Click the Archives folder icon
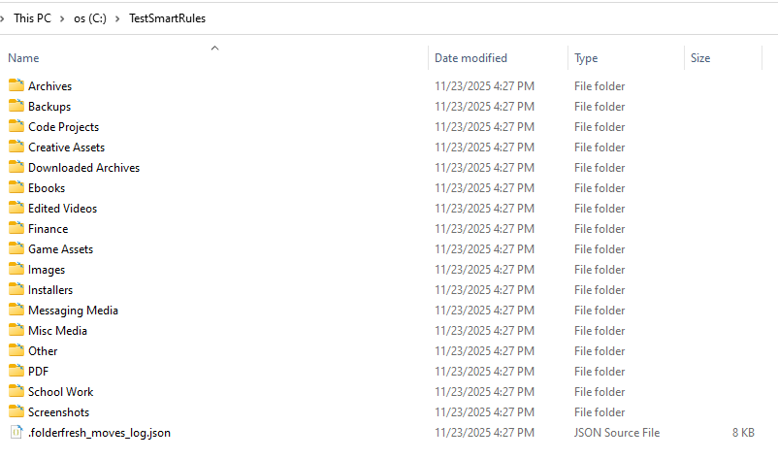Screen dimensions: 778x459 (x=16, y=85)
